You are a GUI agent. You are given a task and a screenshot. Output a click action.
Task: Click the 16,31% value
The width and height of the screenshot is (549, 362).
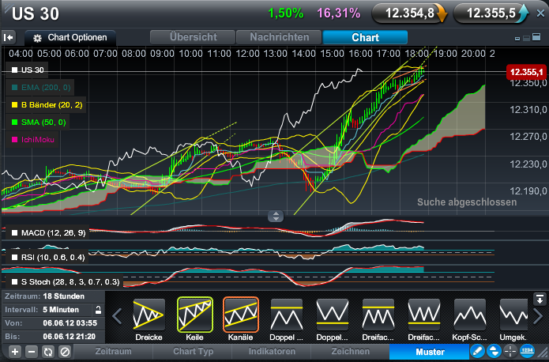coord(339,13)
